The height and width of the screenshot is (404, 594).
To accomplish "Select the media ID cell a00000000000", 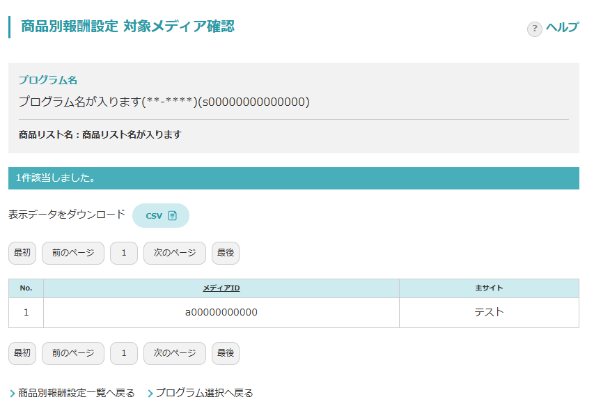I will tap(221, 312).
